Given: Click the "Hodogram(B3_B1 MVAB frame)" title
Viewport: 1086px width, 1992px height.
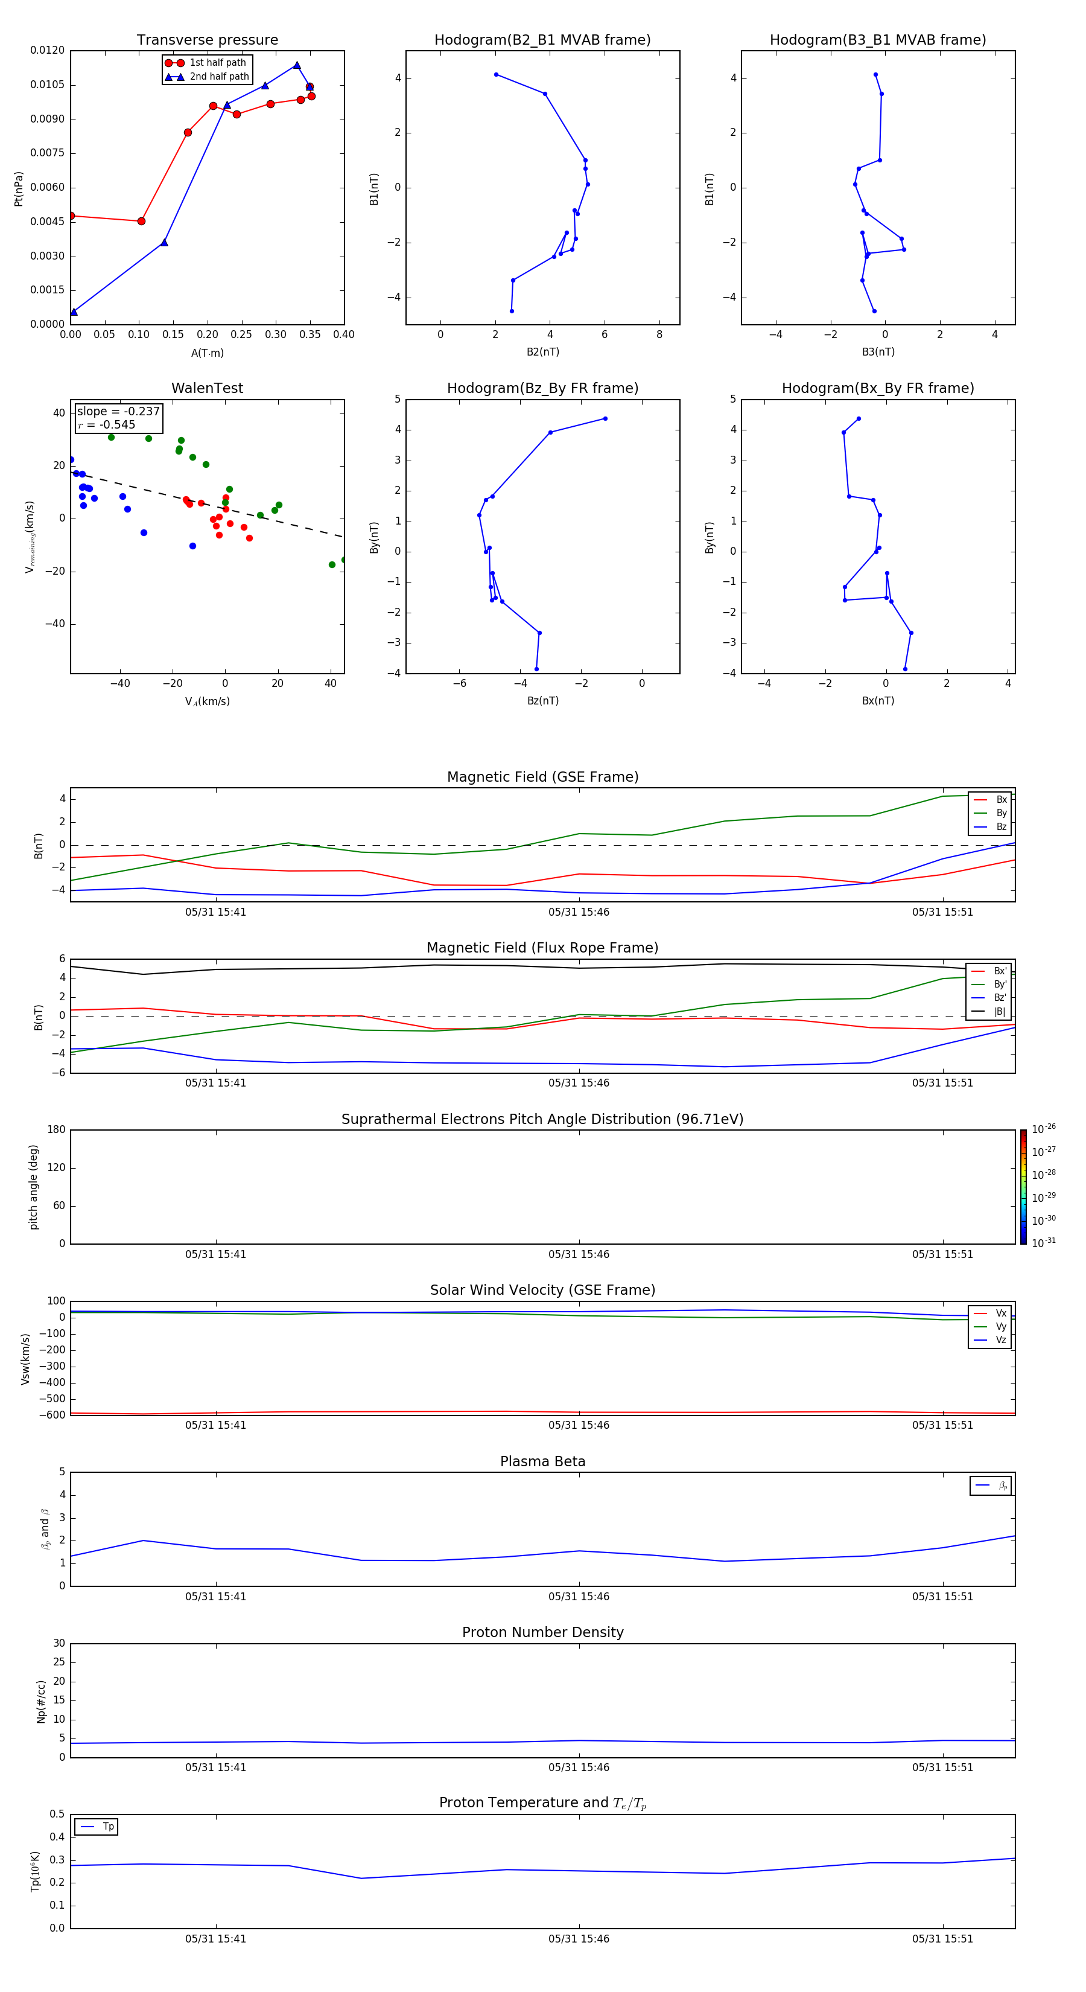Looking at the screenshot, I should click(x=878, y=40).
